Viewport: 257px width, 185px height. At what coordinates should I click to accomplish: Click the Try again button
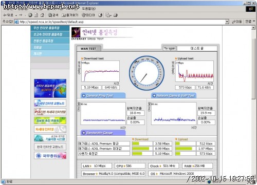pos(170,48)
